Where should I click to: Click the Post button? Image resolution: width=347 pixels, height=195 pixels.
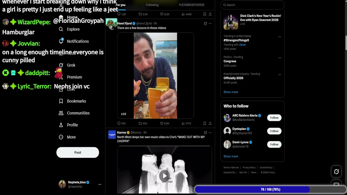click(78, 152)
